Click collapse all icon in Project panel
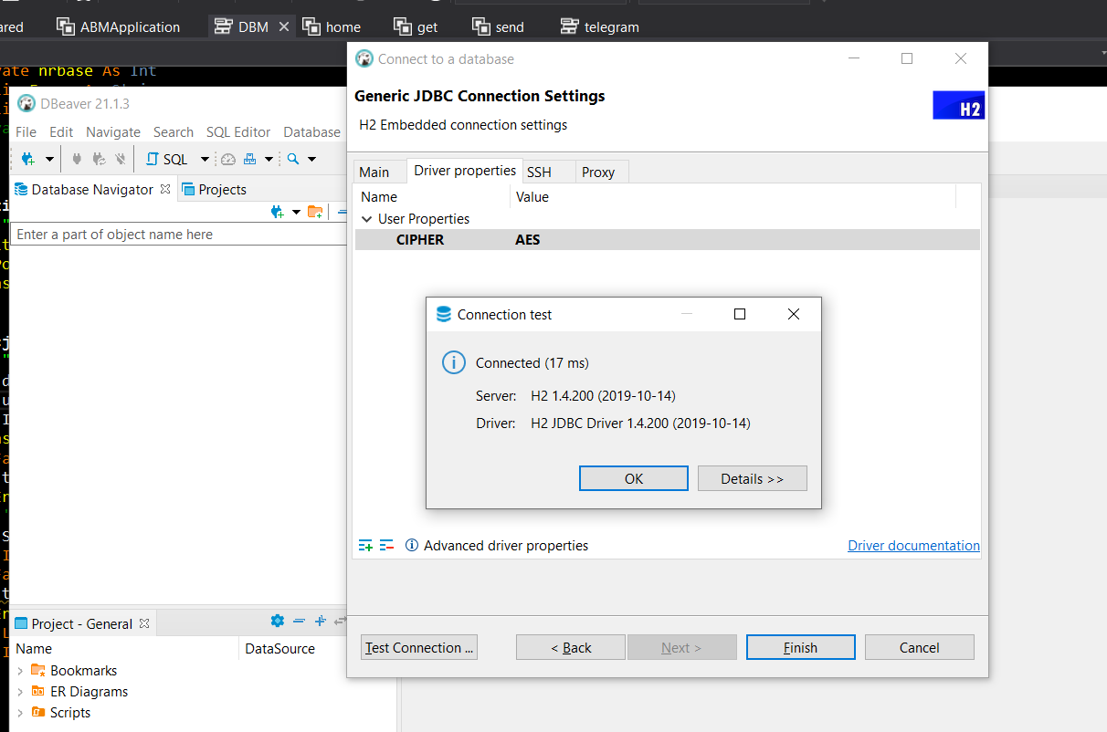Viewport: 1107px width, 732px height. point(299,621)
